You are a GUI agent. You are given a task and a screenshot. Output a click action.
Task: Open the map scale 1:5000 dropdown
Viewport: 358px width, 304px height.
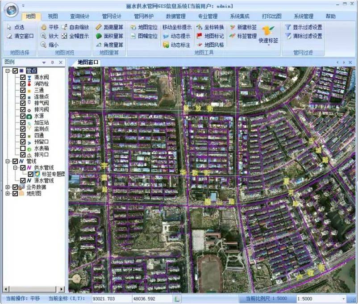[344, 298]
